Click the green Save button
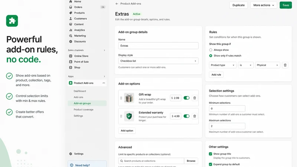This screenshot has height=167, width=297. point(285,5)
